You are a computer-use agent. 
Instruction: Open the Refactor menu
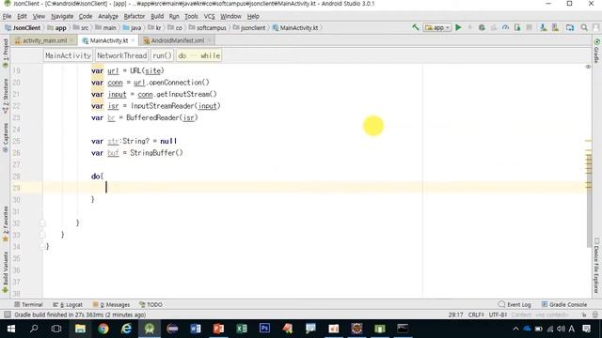pos(134,16)
